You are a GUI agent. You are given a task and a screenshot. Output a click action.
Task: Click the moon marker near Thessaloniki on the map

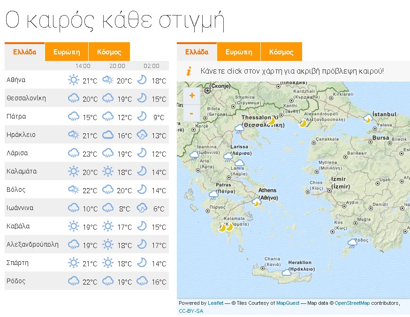pyautogui.click(x=272, y=121)
